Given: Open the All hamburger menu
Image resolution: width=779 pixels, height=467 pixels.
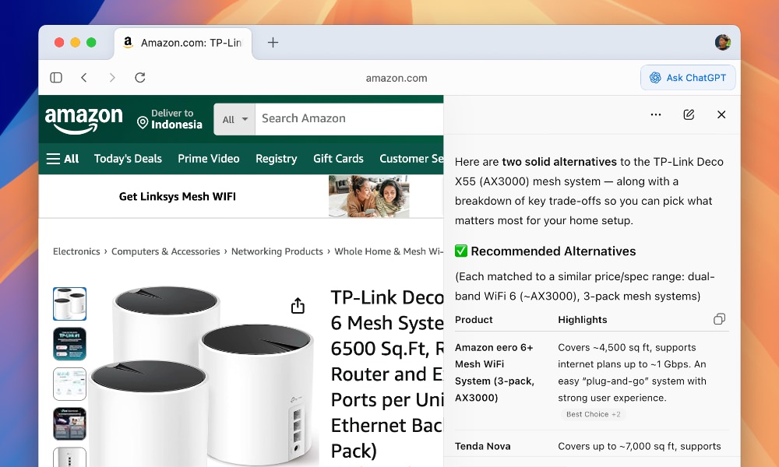Looking at the screenshot, I should [x=62, y=159].
